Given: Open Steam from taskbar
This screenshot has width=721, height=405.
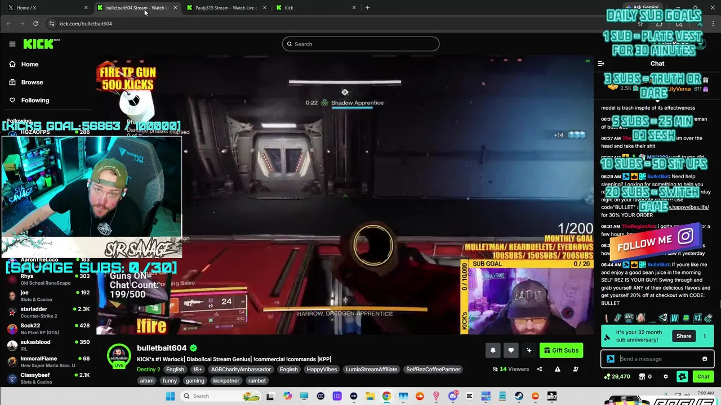Looking at the screenshot, I should 518,396.
